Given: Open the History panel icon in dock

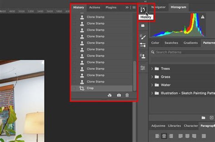Looking at the screenshot, I should (143, 10).
